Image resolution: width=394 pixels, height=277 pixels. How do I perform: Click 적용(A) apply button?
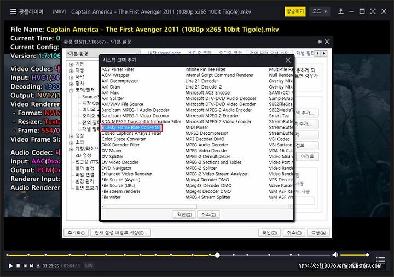pyautogui.click(x=318, y=233)
